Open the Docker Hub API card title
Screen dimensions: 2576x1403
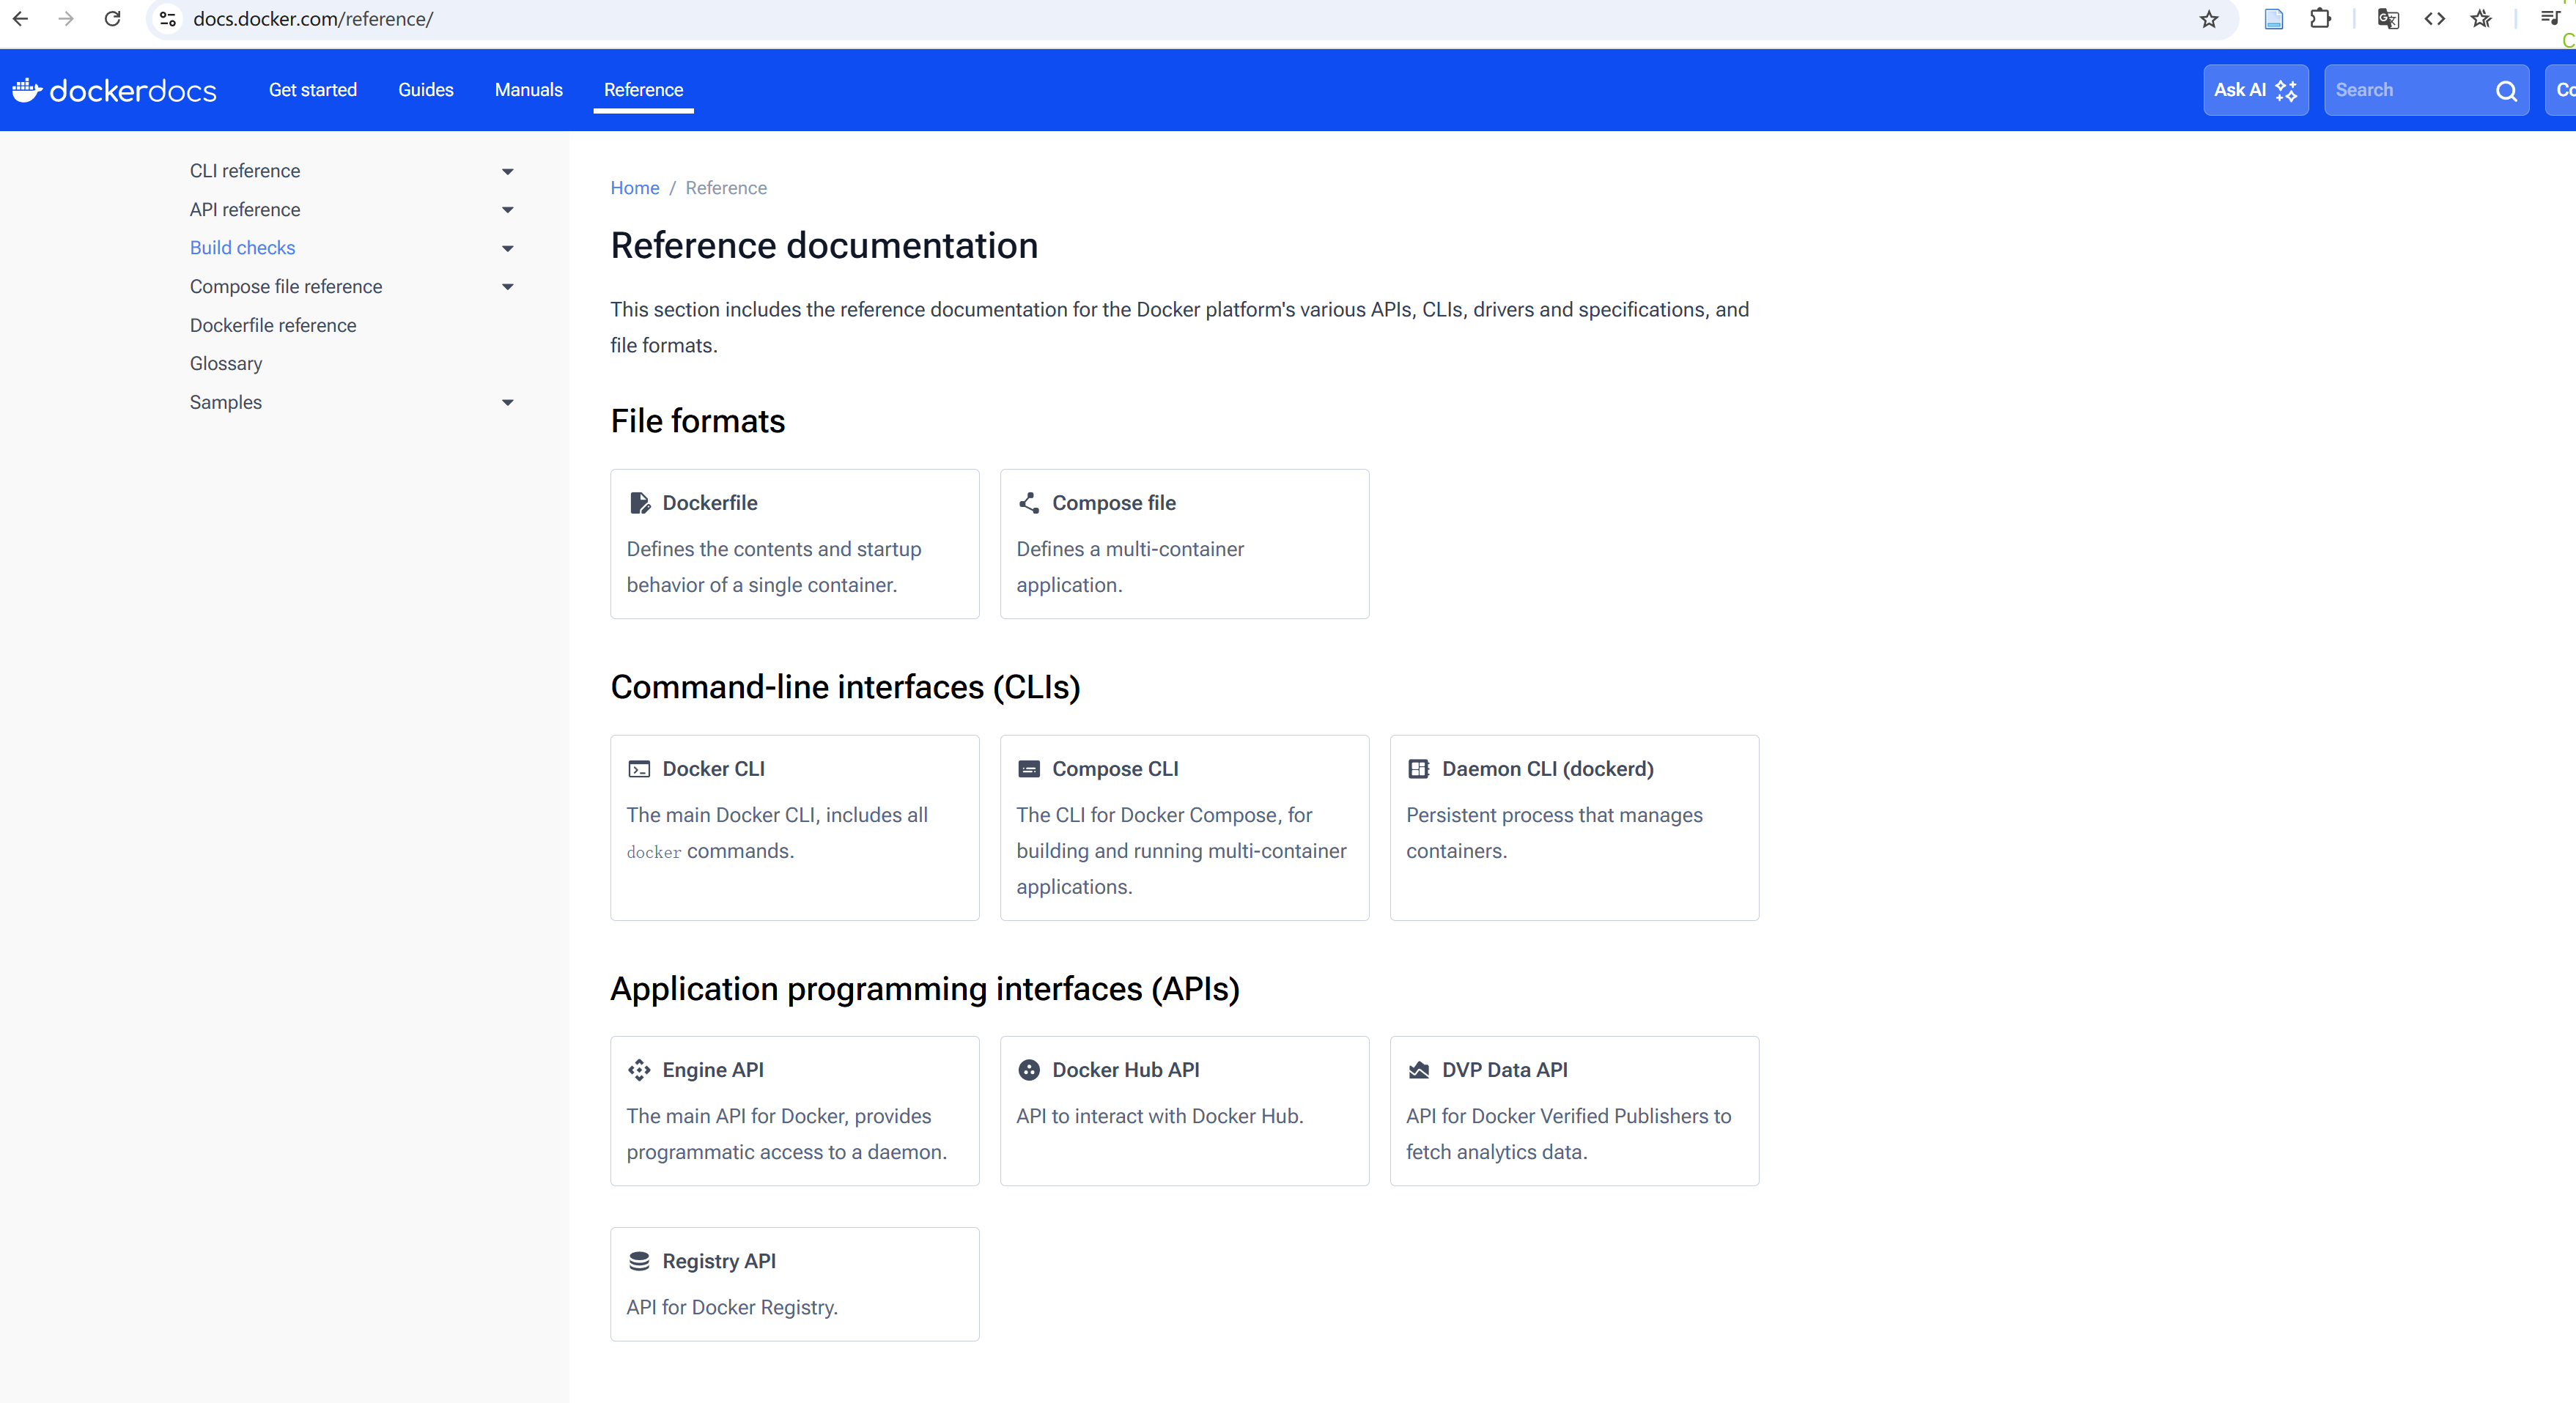[1126, 1070]
